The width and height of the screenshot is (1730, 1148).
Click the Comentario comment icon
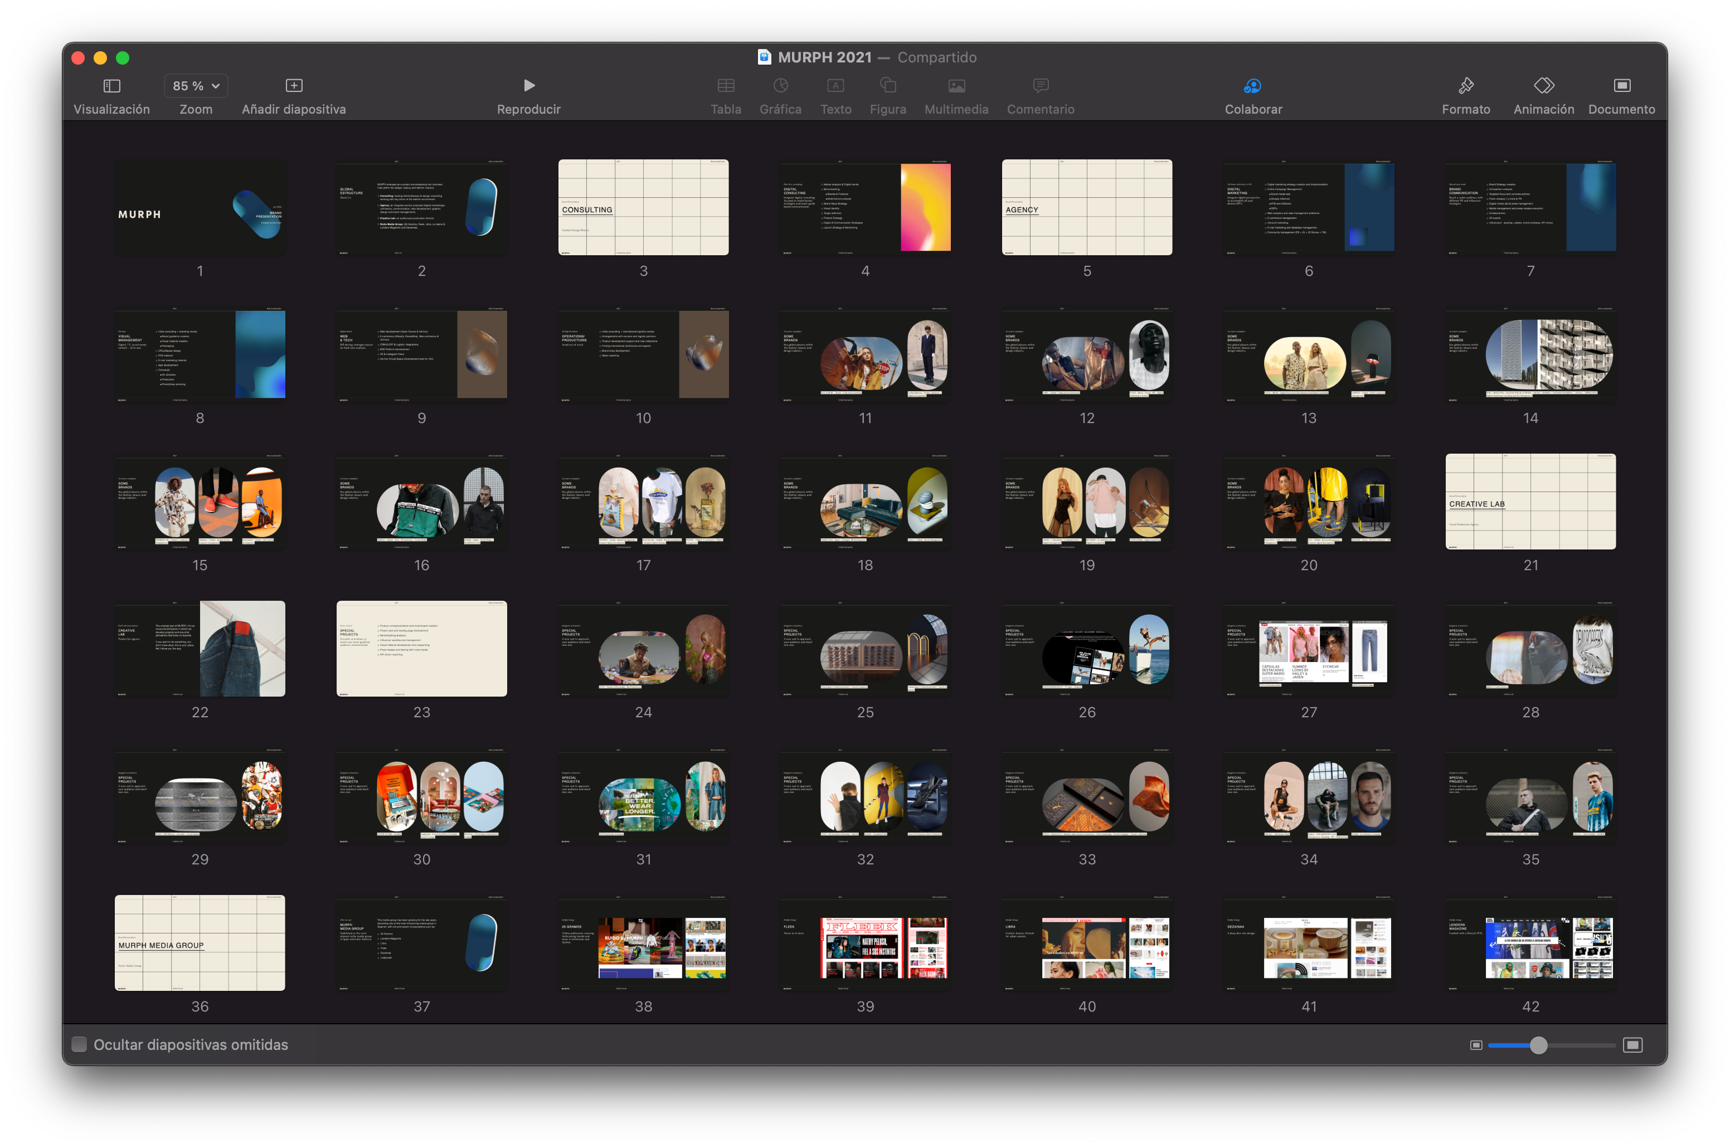click(x=1039, y=86)
